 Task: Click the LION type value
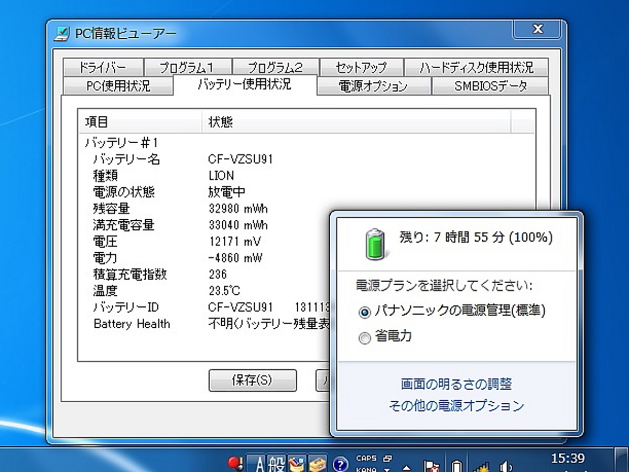221,176
